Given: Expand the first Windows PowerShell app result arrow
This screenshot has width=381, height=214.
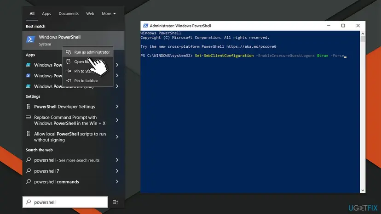Looking at the screenshot, I should click(117, 65).
